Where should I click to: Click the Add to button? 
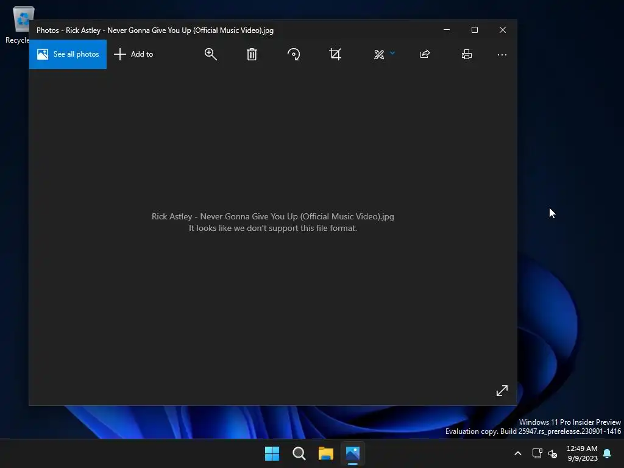(x=133, y=54)
